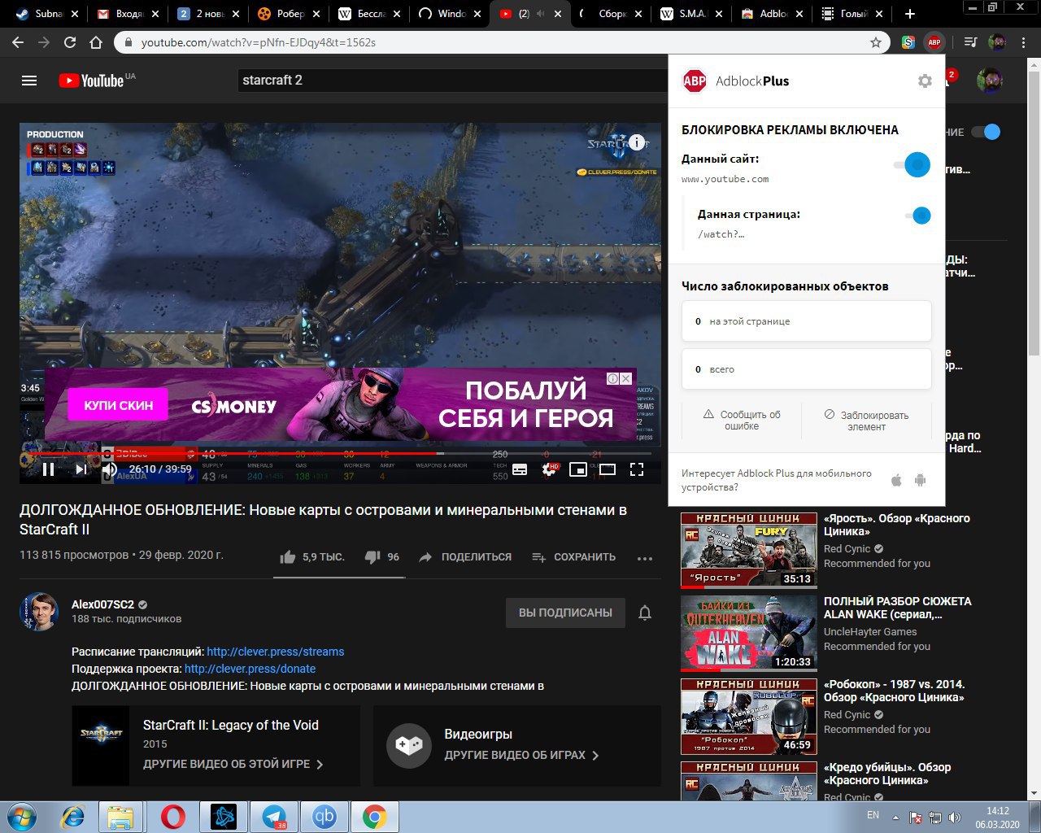Open Windows Start menu

(22, 817)
